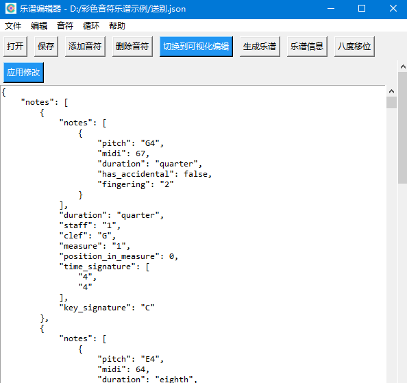Click the top-level "notes": [ line
Viewport: 407px width, 383px height.
coord(45,102)
